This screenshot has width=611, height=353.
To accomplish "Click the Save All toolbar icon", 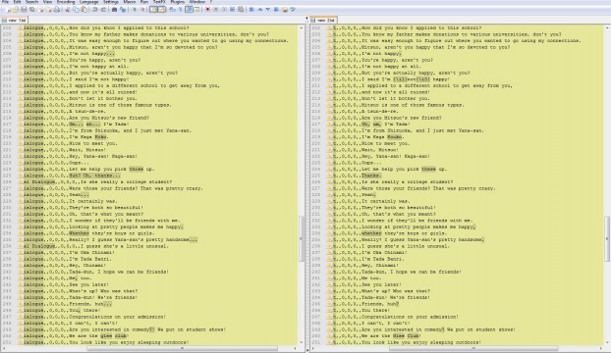I will pyautogui.click(x=32, y=10).
